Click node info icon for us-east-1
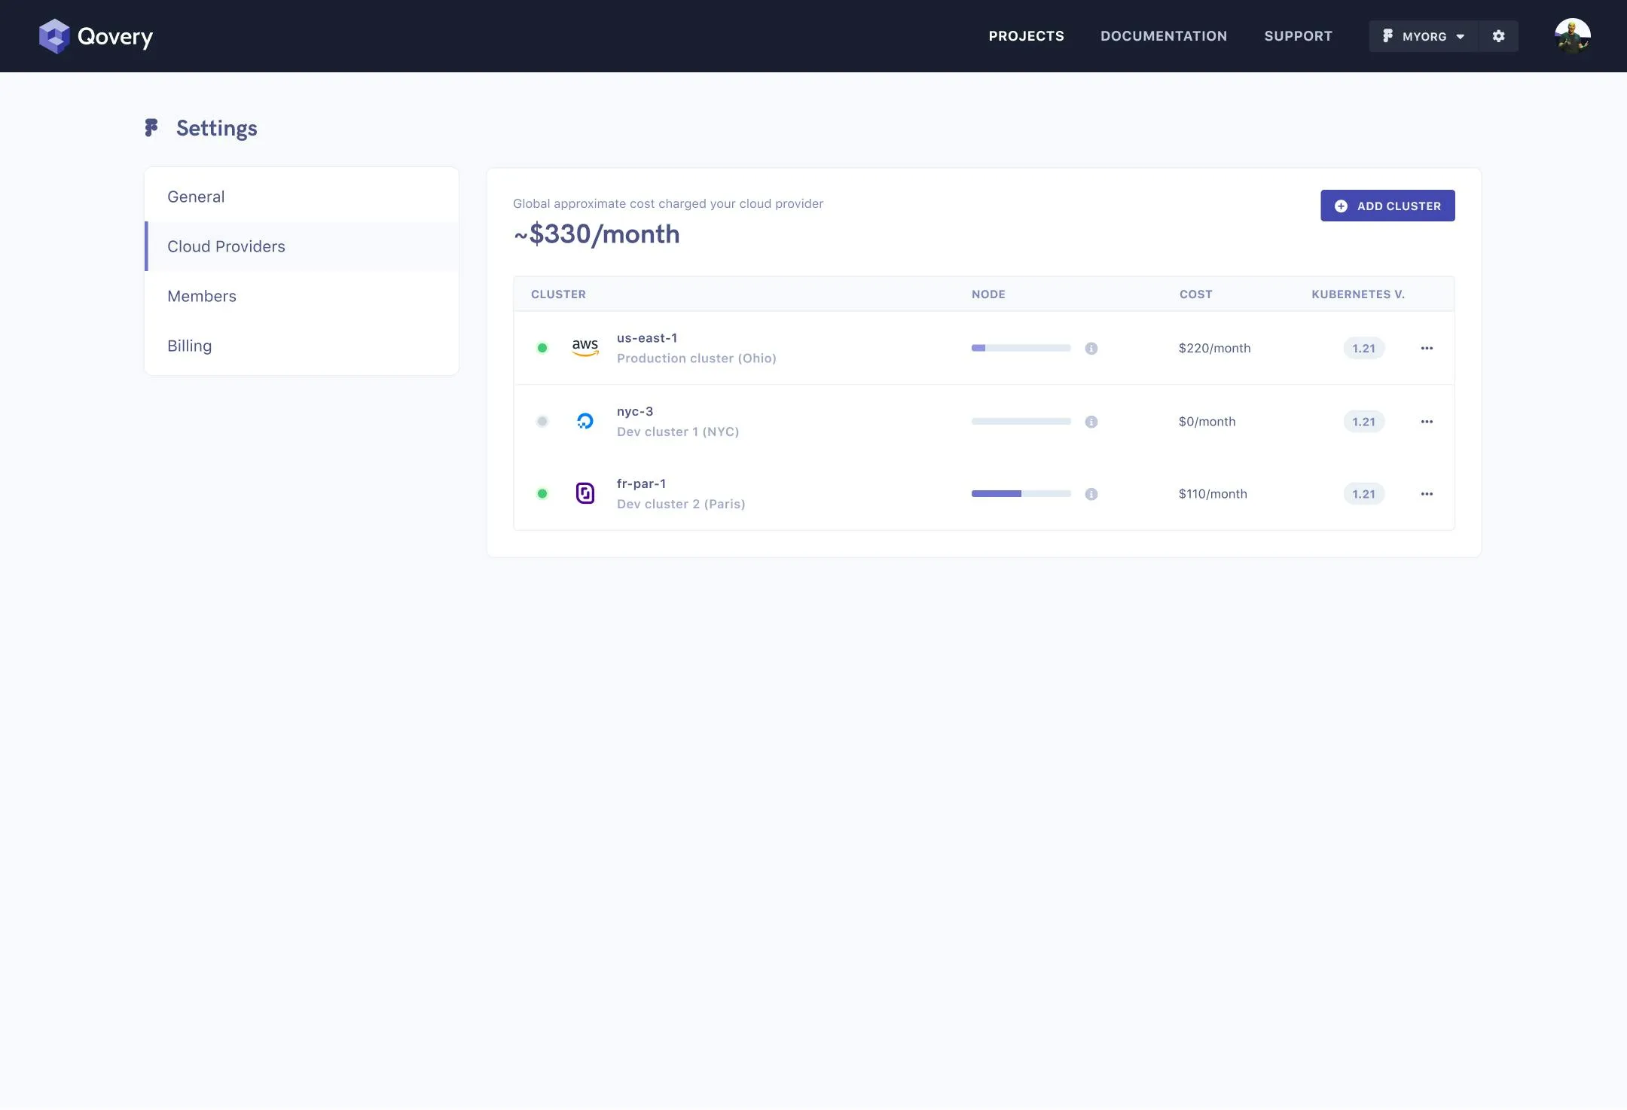This screenshot has width=1627, height=1110. pyautogui.click(x=1091, y=348)
